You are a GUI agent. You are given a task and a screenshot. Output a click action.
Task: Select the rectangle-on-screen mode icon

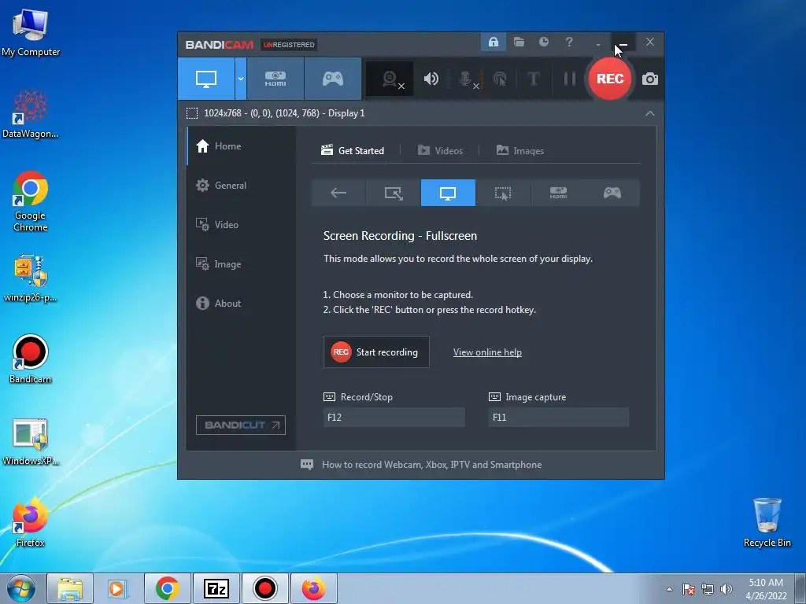394,193
